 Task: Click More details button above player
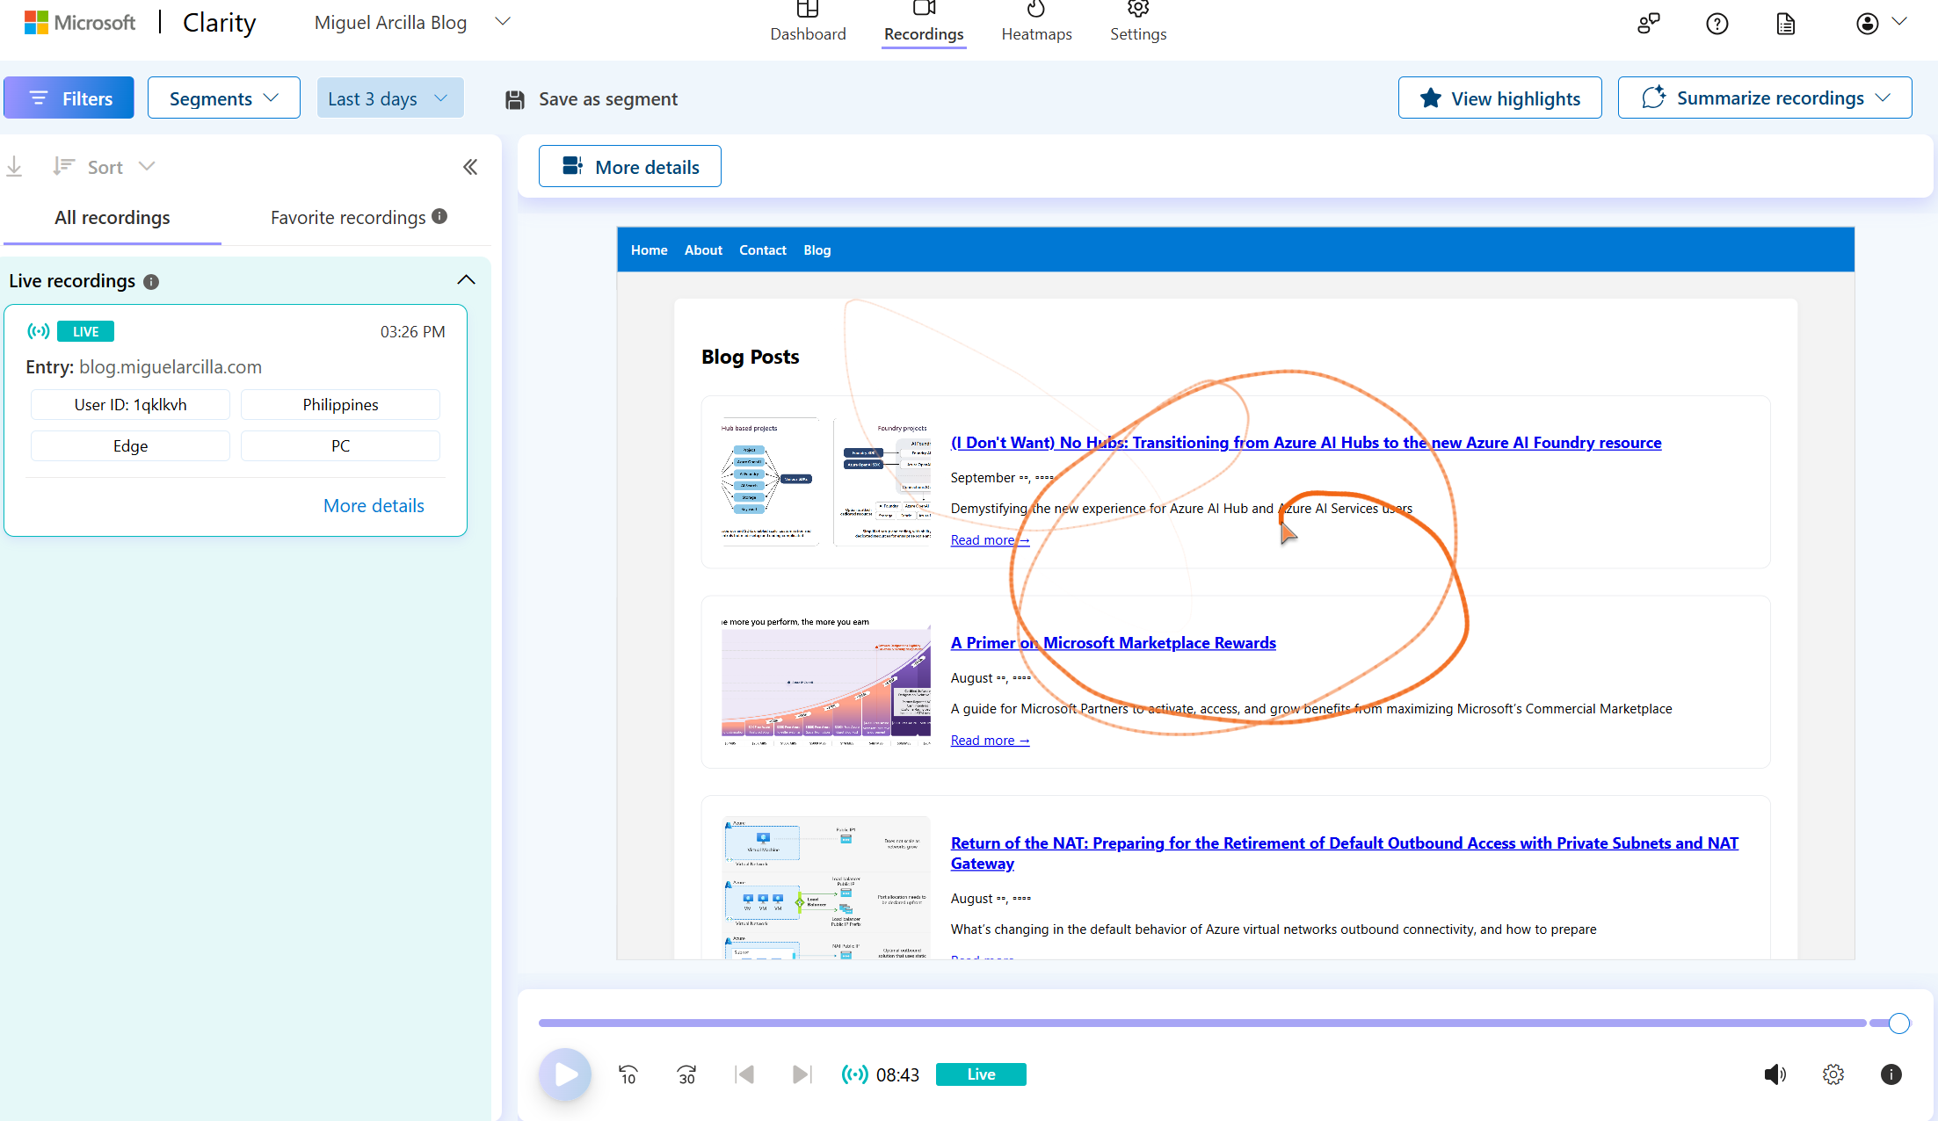coord(629,166)
